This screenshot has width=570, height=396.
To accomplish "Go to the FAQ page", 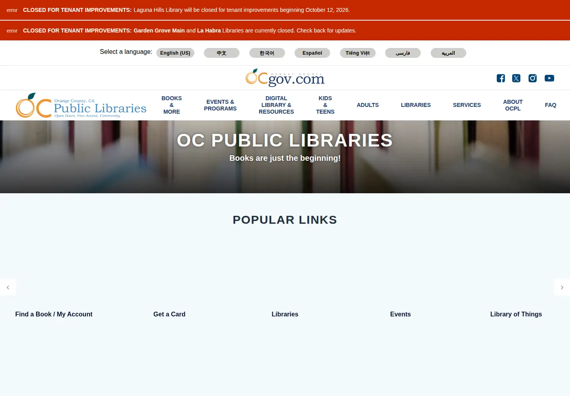I will pos(551,105).
